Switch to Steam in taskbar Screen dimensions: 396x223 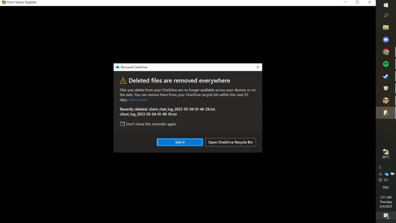386,76
